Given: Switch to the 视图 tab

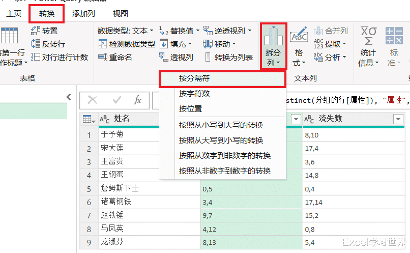Looking at the screenshot, I should (120, 13).
